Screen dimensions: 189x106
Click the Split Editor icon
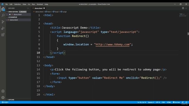183,8
